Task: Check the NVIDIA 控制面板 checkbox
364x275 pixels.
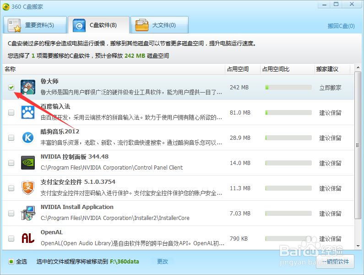Action: pos(11,163)
